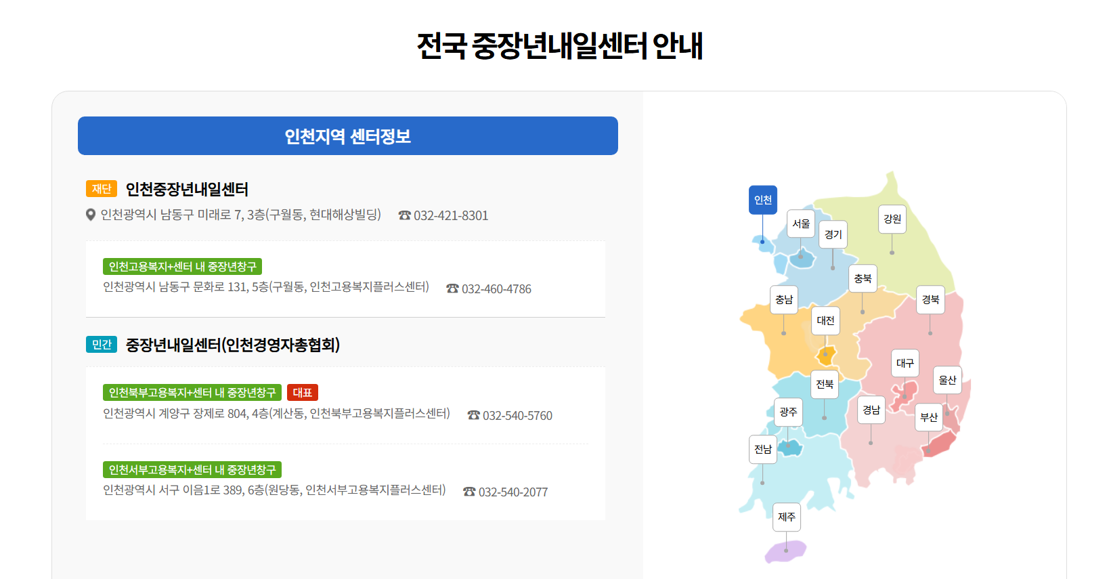Select the 경북 region label on map

[x=930, y=299]
